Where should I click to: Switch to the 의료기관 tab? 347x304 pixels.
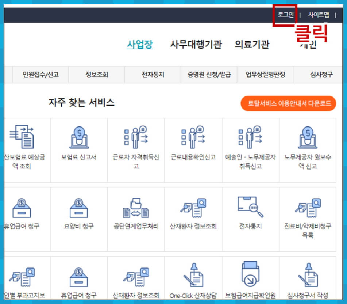[252, 44]
